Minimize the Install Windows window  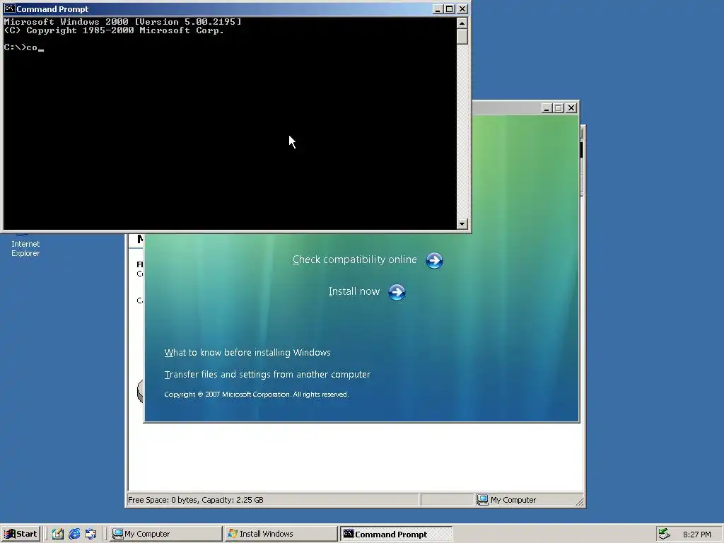(547, 108)
